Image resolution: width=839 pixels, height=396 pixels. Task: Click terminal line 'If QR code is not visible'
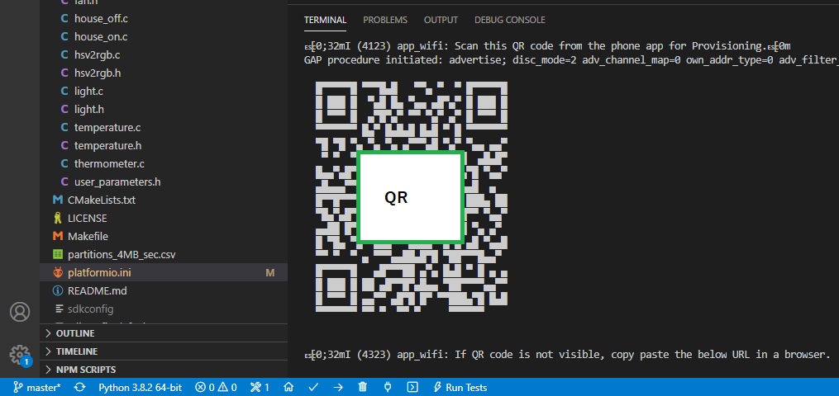(567, 354)
